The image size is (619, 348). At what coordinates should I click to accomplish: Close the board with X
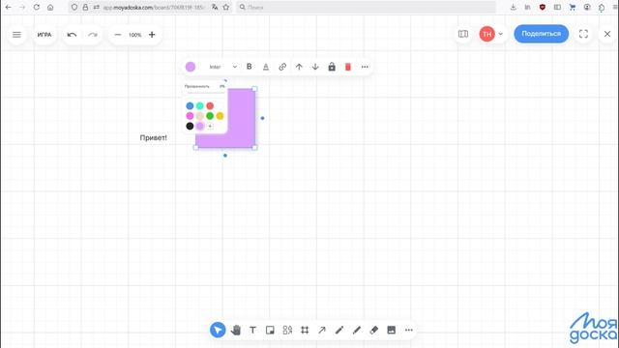(607, 34)
